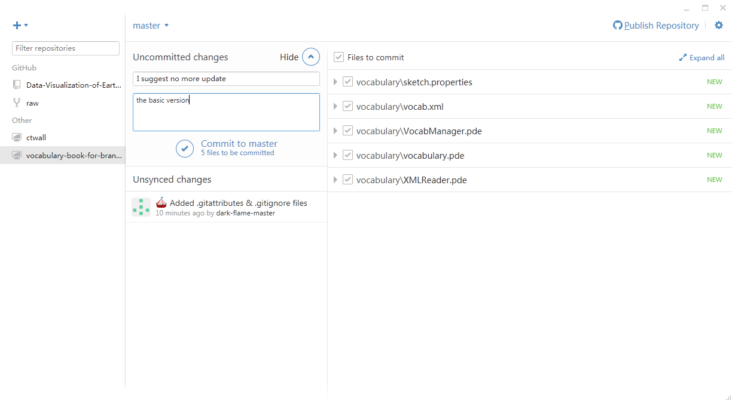Collapse uncommitted changes with Hide chevron
Viewport: 732px width, 401px height.
(x=311, y=57)
